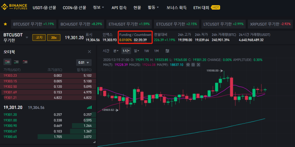Image resolution: width=295 pixels, height=147 pixels.
Task: Open chart indicator settings icon
Action: (168, 51)
